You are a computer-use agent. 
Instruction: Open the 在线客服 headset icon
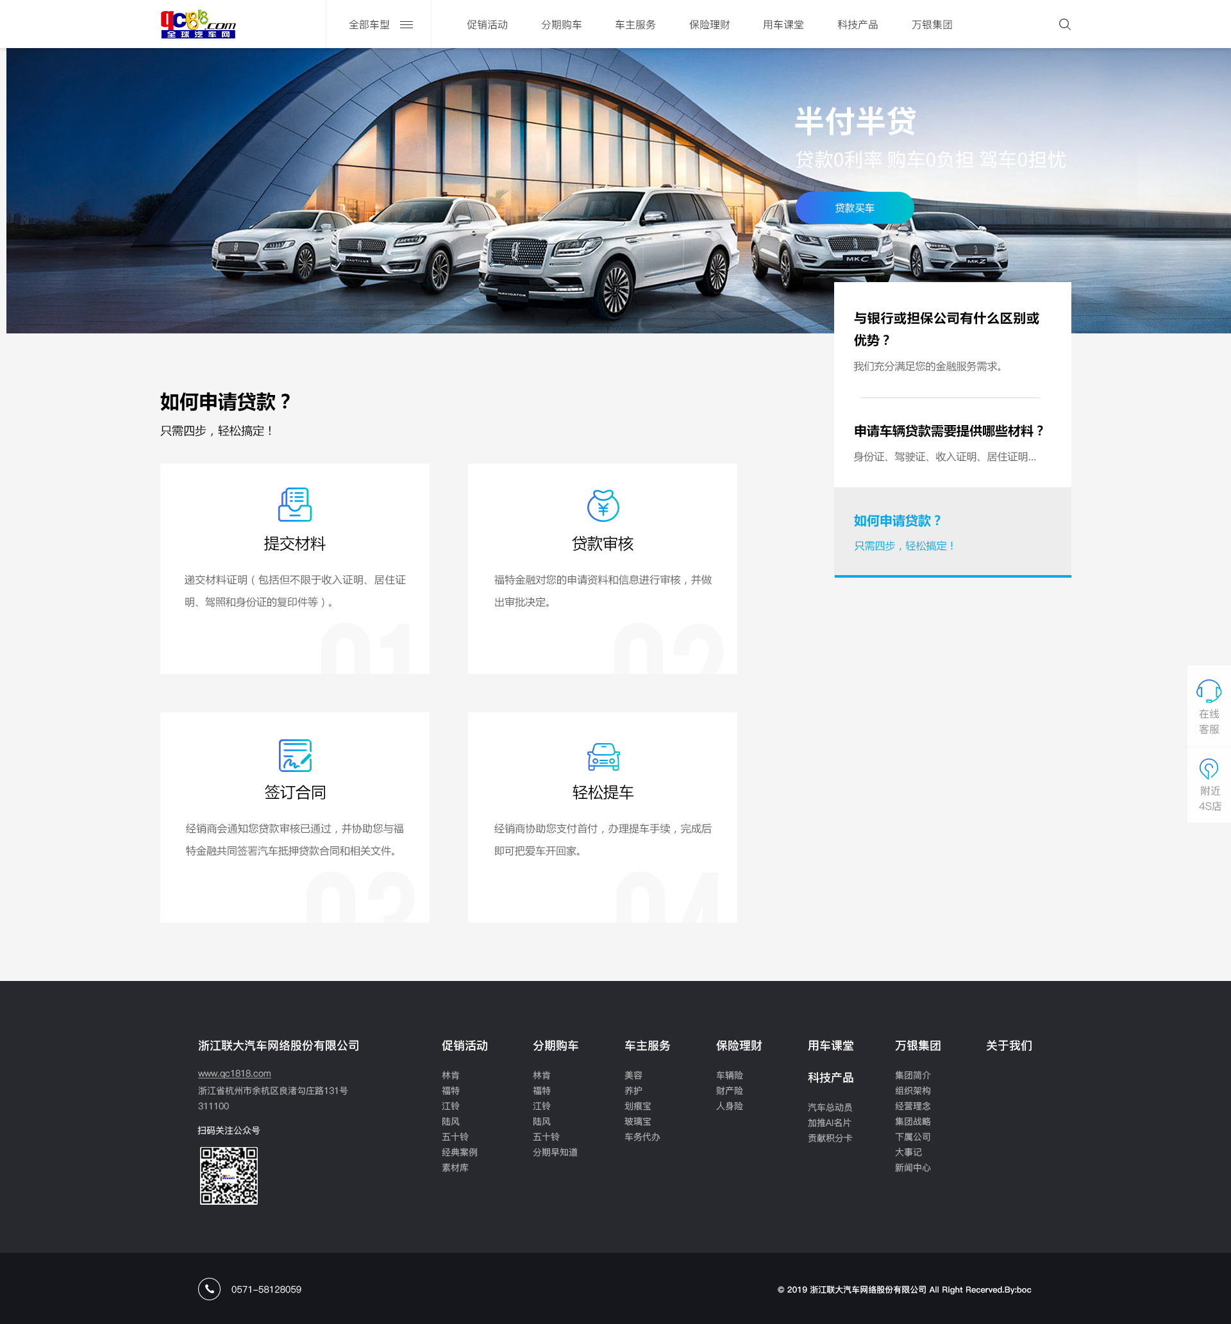click(x=1209, y=691)
